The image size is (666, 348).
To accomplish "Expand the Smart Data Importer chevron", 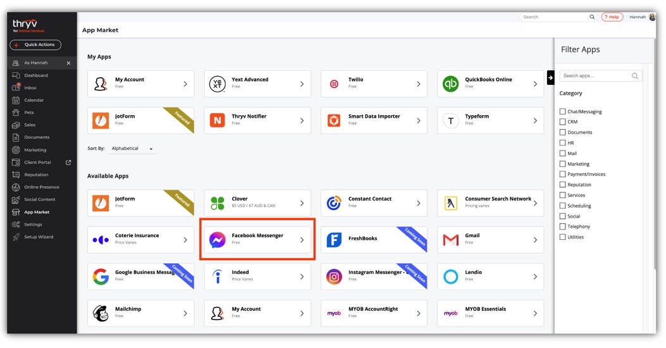I will (x=418, y=121).
